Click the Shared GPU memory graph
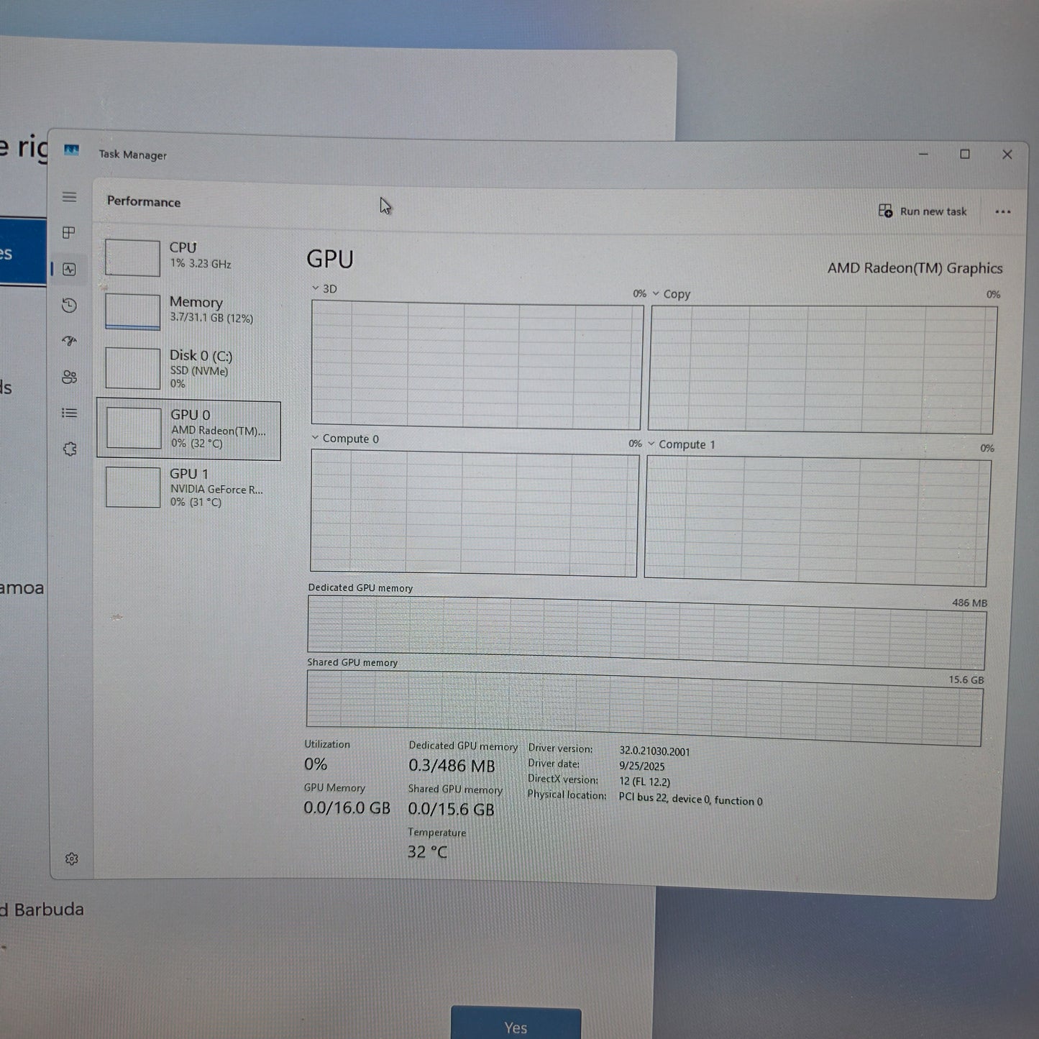 pyautogui.click(x=644, y=708)
